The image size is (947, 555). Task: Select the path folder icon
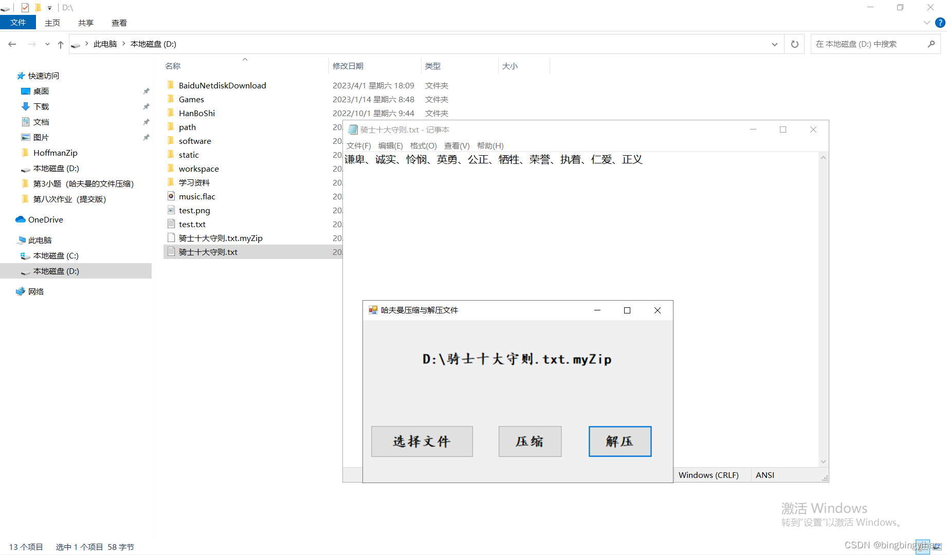click(171, 126)
